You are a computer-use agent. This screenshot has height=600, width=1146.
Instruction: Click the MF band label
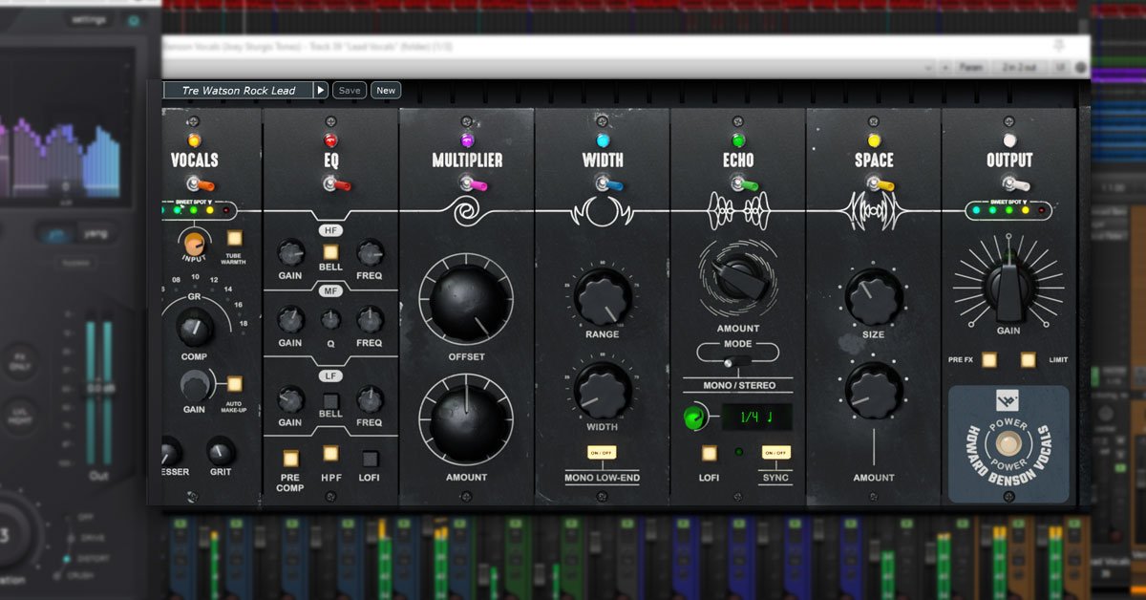pyautogui.click(x=330, y=289)
